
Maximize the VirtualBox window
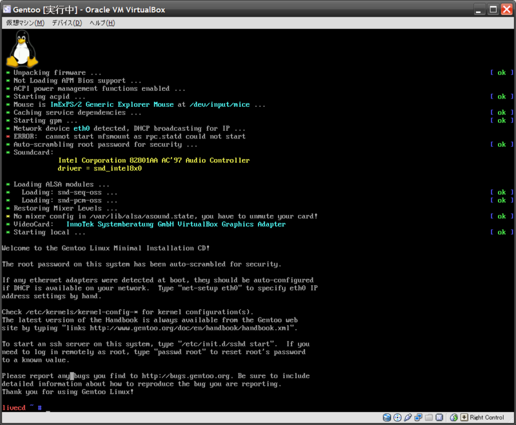tap(493, 10)
